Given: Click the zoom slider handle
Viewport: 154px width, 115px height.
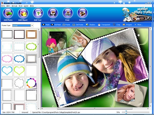Looking at the screenshot, I should tap(126, 112).
